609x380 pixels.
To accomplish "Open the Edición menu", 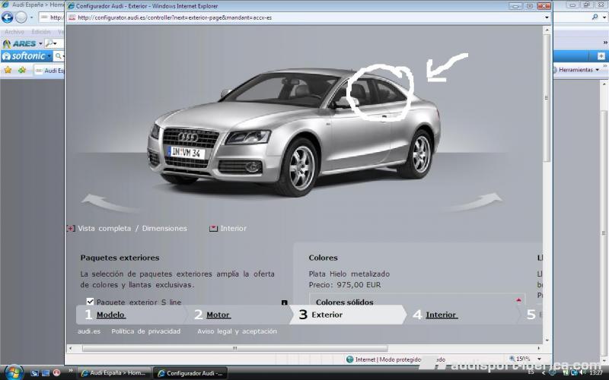I will 41,32.
